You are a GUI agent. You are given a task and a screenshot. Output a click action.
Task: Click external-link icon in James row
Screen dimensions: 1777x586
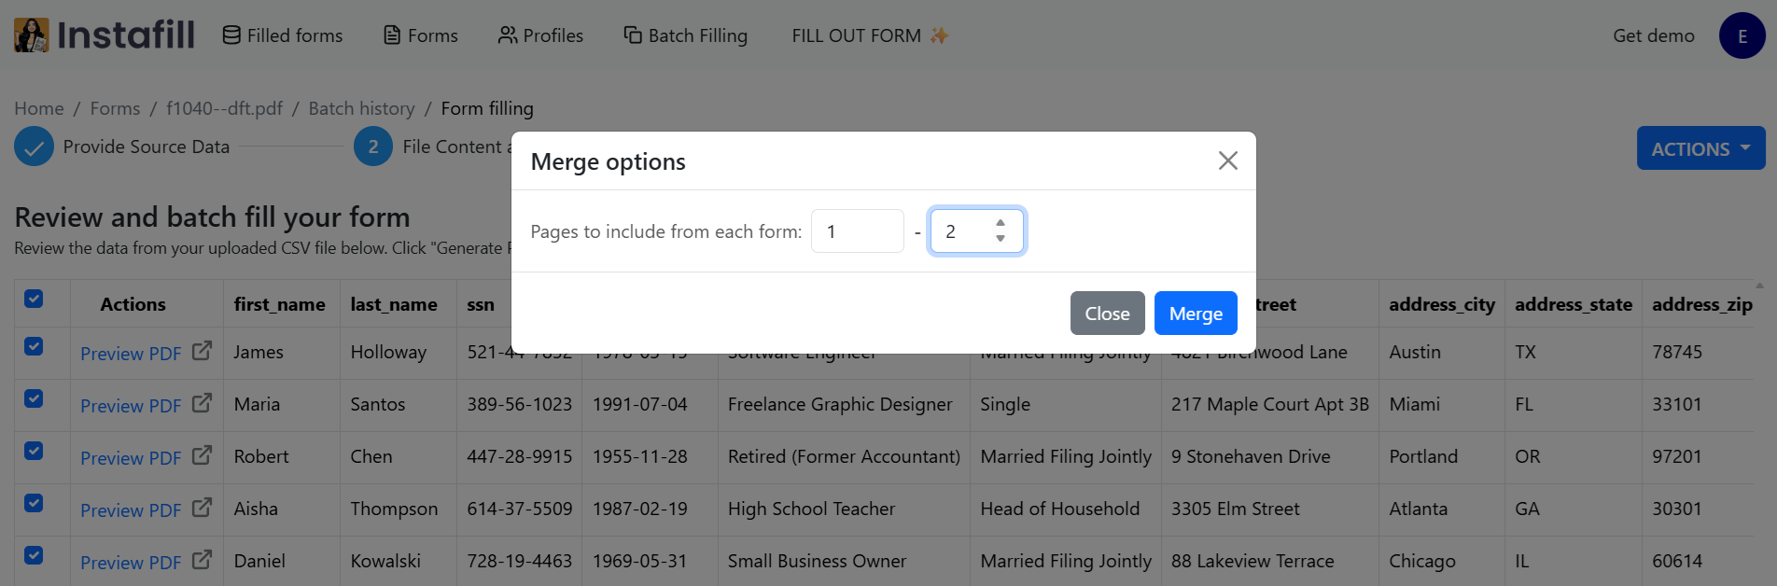pos(202,351)
